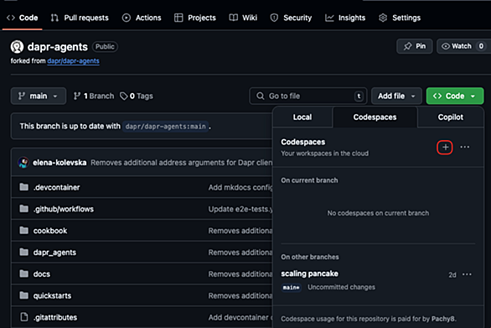Open the dapr_agents folder
491x328 pixels.
pyautogui.click(x=54, y=253)
